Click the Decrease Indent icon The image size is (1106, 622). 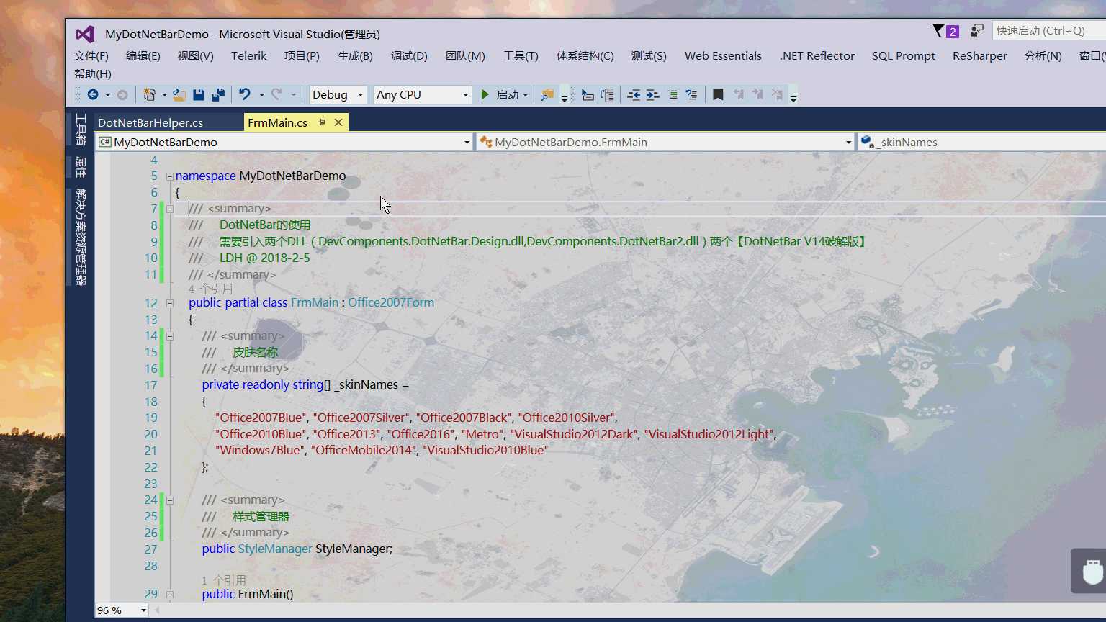634,94
